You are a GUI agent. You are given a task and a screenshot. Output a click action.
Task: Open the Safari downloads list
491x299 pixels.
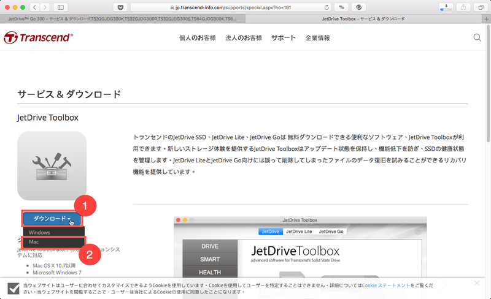(446, 7)
